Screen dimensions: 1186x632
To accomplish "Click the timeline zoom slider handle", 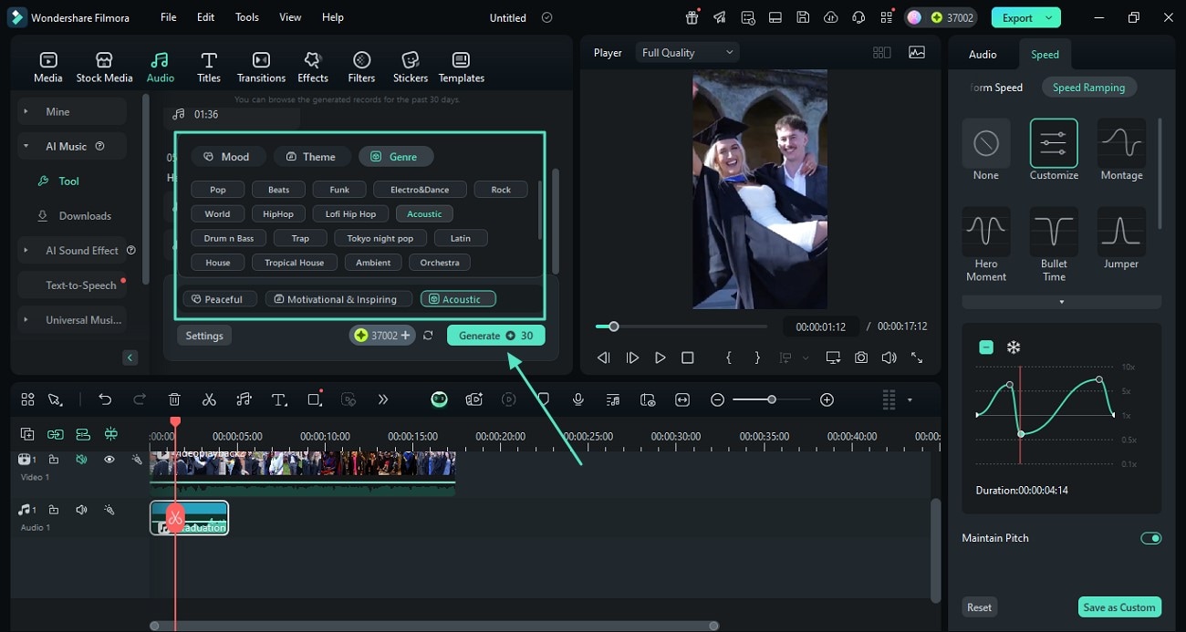I will click(x=772, y=399).
